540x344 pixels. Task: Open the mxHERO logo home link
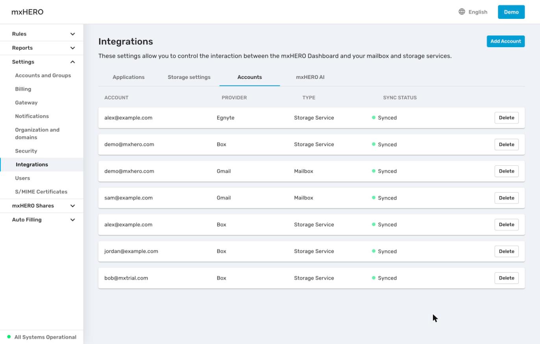click(x=28, y=12)
